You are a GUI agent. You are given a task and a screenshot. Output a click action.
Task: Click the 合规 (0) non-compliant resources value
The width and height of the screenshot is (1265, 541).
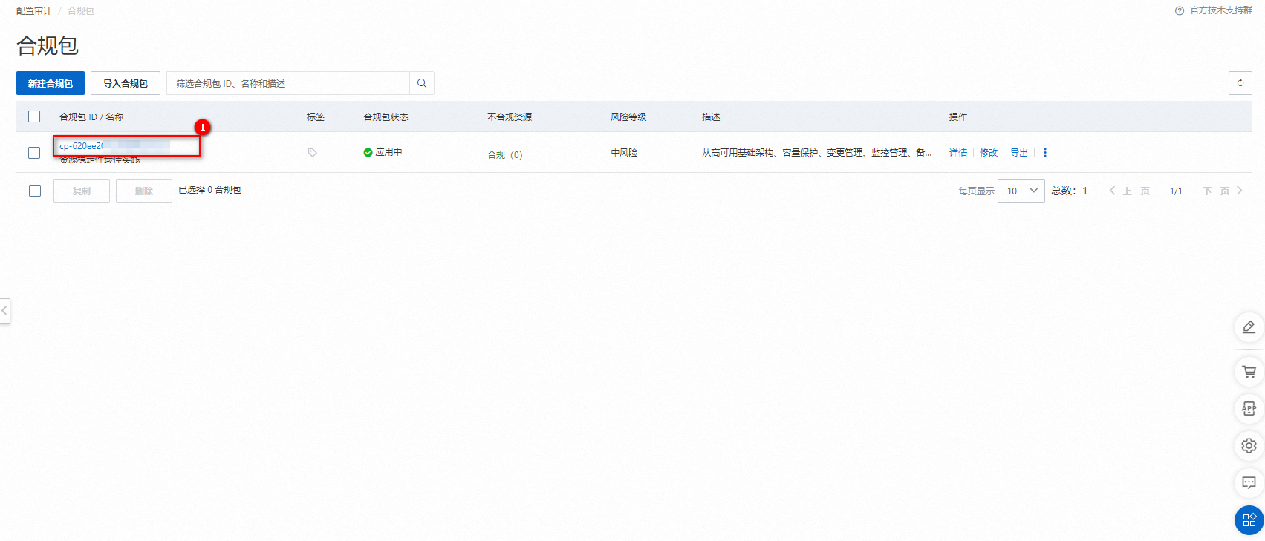[x=505, y=155]
